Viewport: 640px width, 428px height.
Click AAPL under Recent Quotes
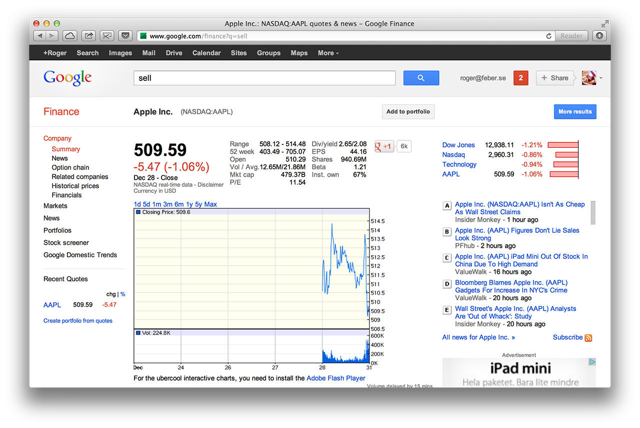pos(52,305)
